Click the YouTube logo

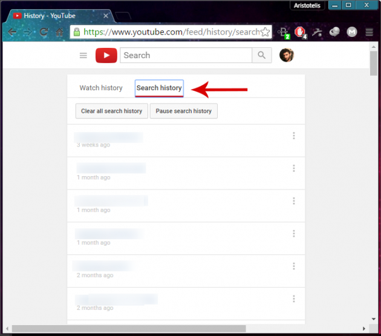pyautogui.click(x=106, y=56)
